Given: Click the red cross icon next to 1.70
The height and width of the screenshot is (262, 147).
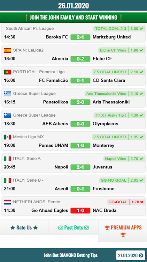Looking at the screenshot, I should click(x=142, y=202).
